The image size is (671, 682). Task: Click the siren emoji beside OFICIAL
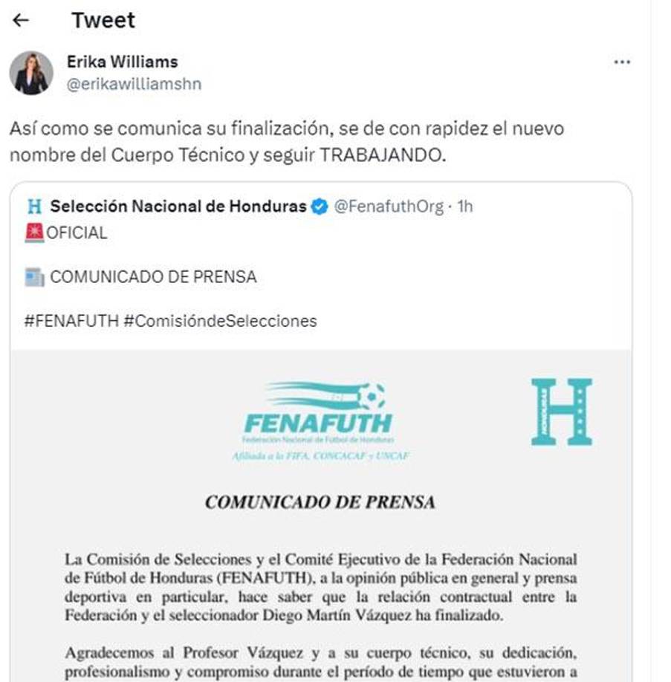[33, 233]
